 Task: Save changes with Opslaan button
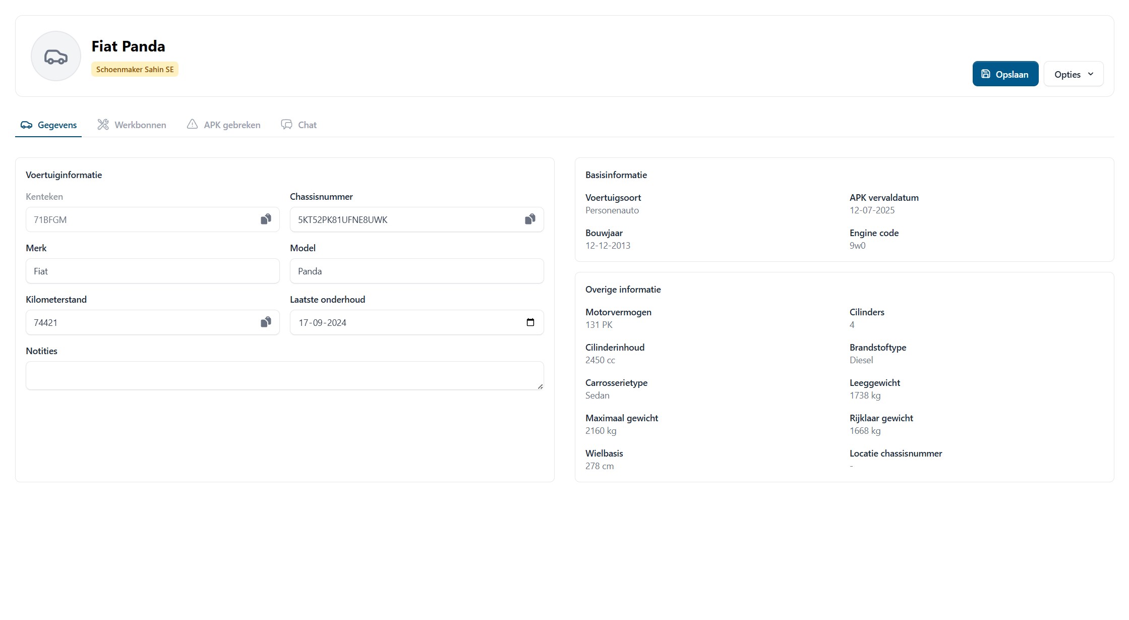(1005, 74)
